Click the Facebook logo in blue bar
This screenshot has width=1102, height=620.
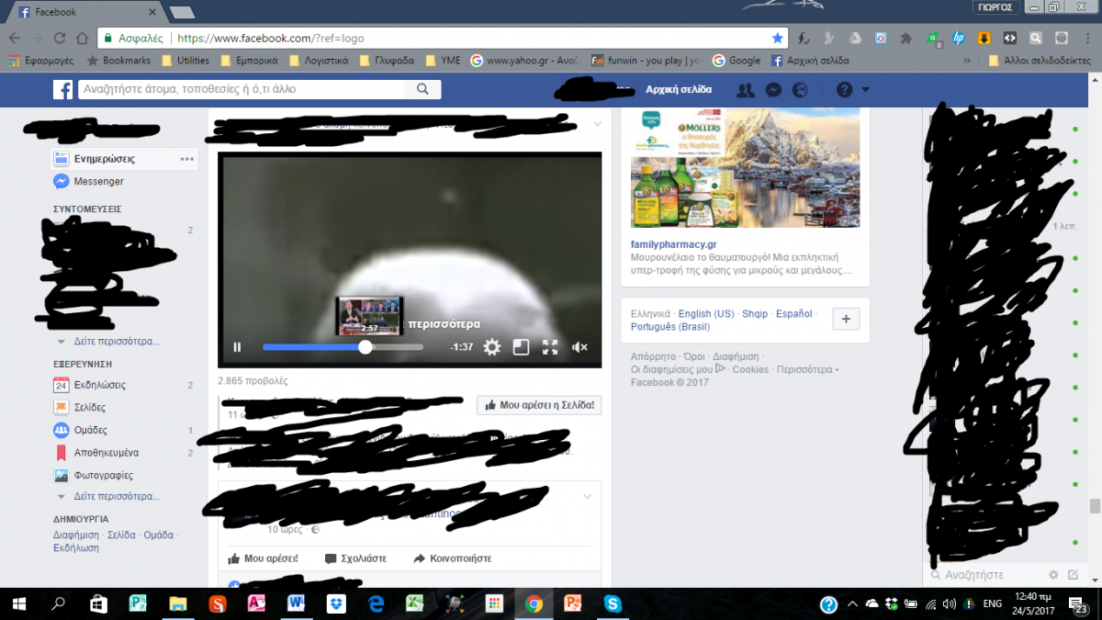62,90
